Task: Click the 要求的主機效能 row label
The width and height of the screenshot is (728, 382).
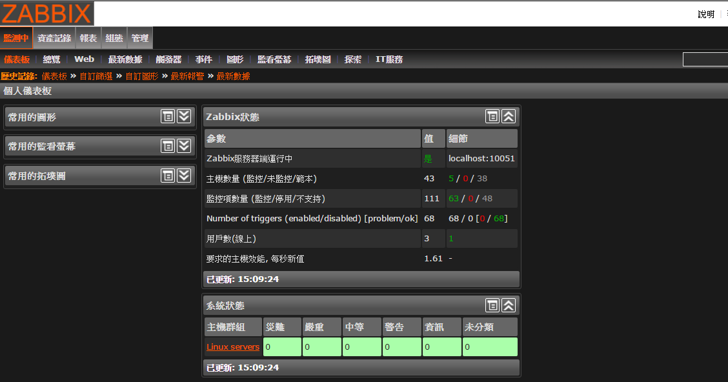Action: point(256,259)
